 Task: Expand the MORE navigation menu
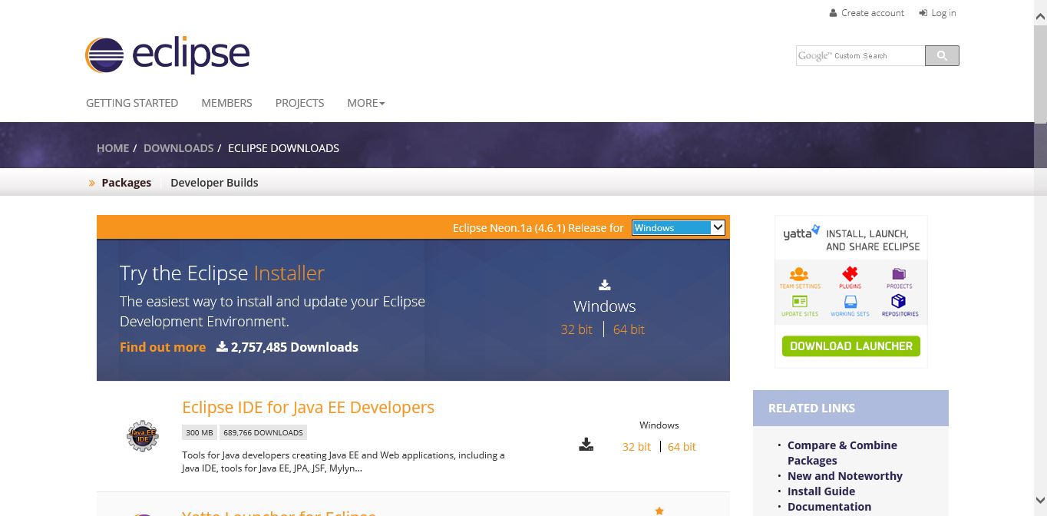tap(365, 103)
